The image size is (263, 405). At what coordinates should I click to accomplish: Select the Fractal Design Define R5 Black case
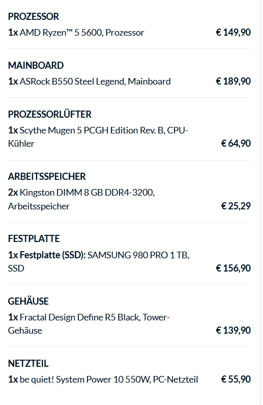tap(89, 324)
